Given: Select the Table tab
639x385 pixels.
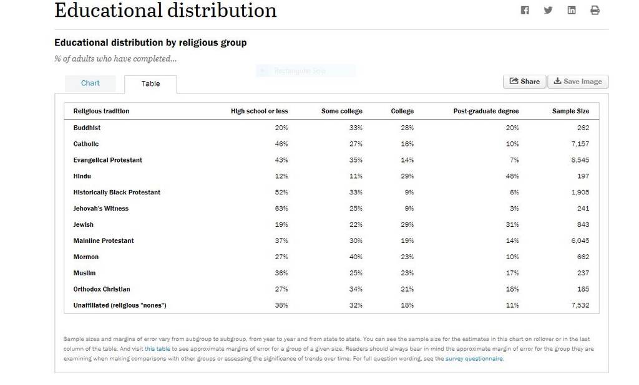Looking at the screenshot, I should click(150, 84).
